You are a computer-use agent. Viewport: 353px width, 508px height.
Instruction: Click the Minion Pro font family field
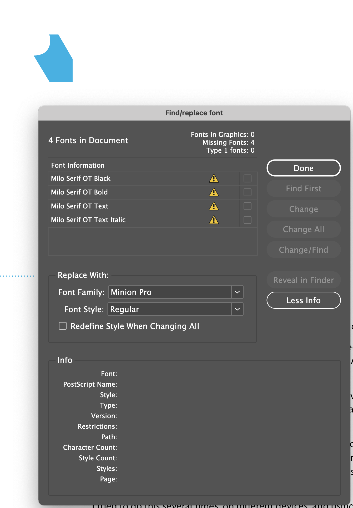click(170, 292)
